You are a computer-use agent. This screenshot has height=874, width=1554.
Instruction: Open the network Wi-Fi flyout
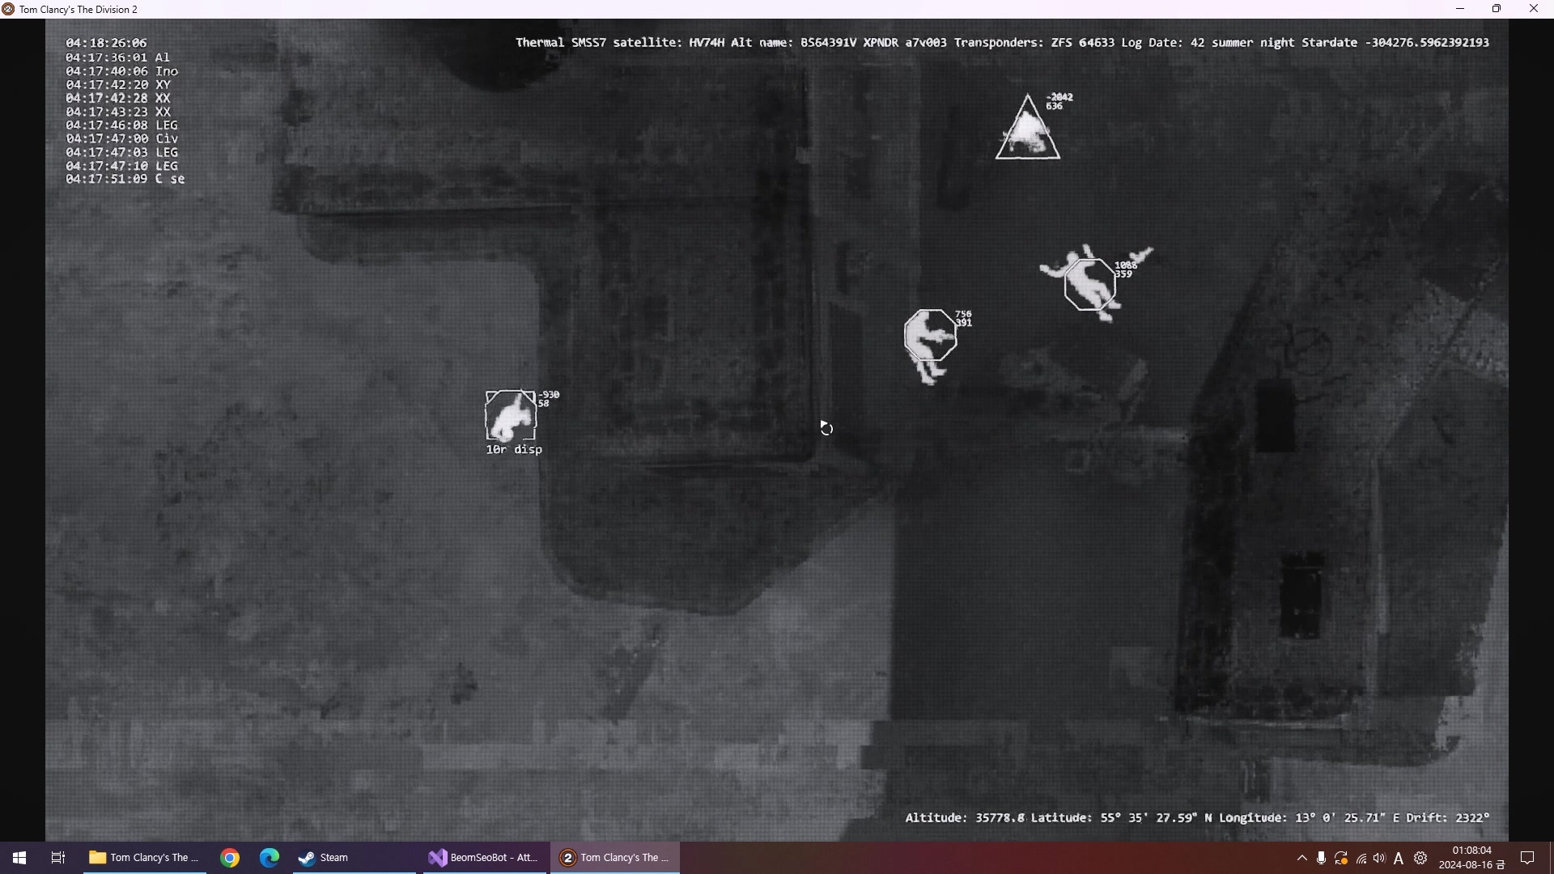click(x=1361, y=859)
